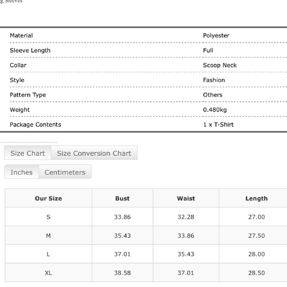Screen dimensions: 287x287
Task: Click the Pattern Type label
Action: tap(28, 95)
